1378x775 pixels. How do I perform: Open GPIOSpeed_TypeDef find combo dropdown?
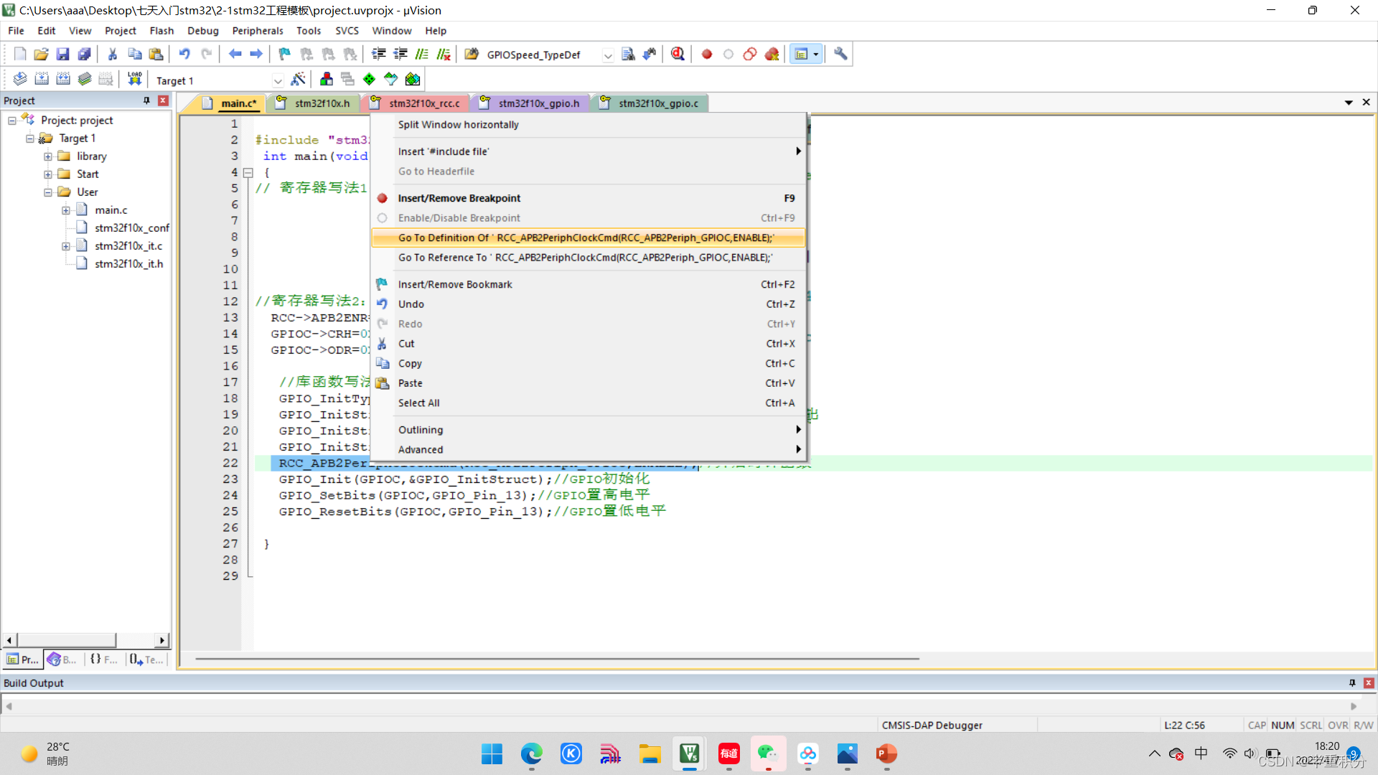pyautogui.click(x=607, y=55)
